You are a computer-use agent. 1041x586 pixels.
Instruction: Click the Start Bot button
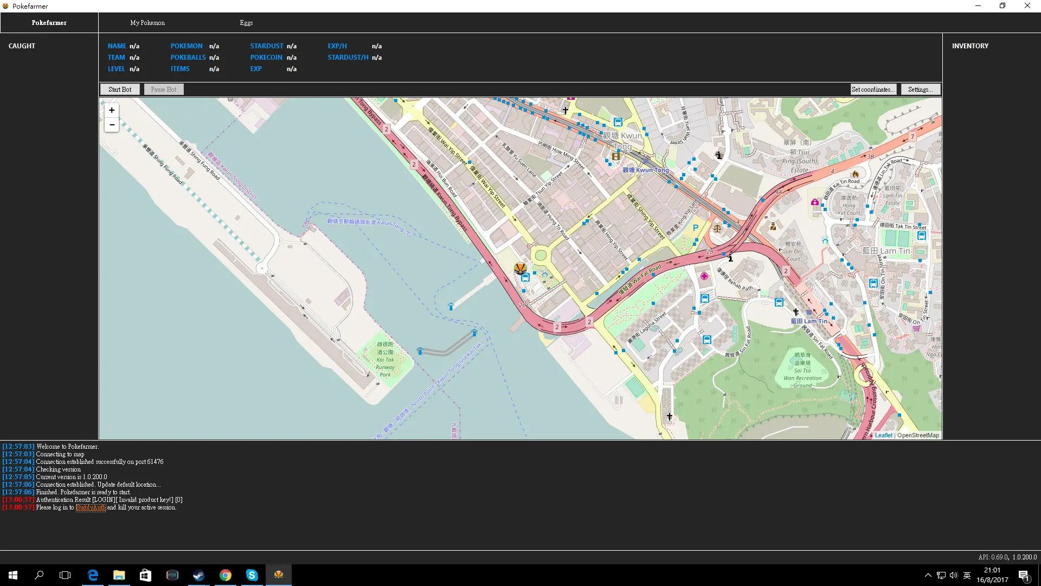pyautogui.click(x=120, y=90)
